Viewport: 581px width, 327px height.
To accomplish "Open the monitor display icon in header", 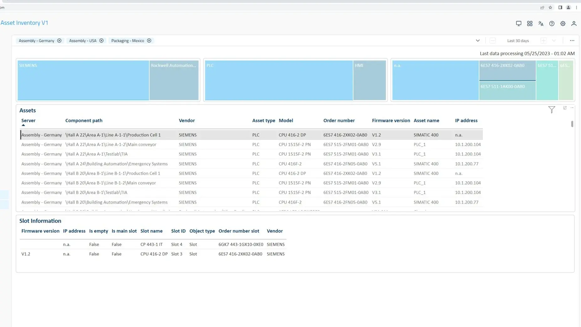I will click(519, 24).
